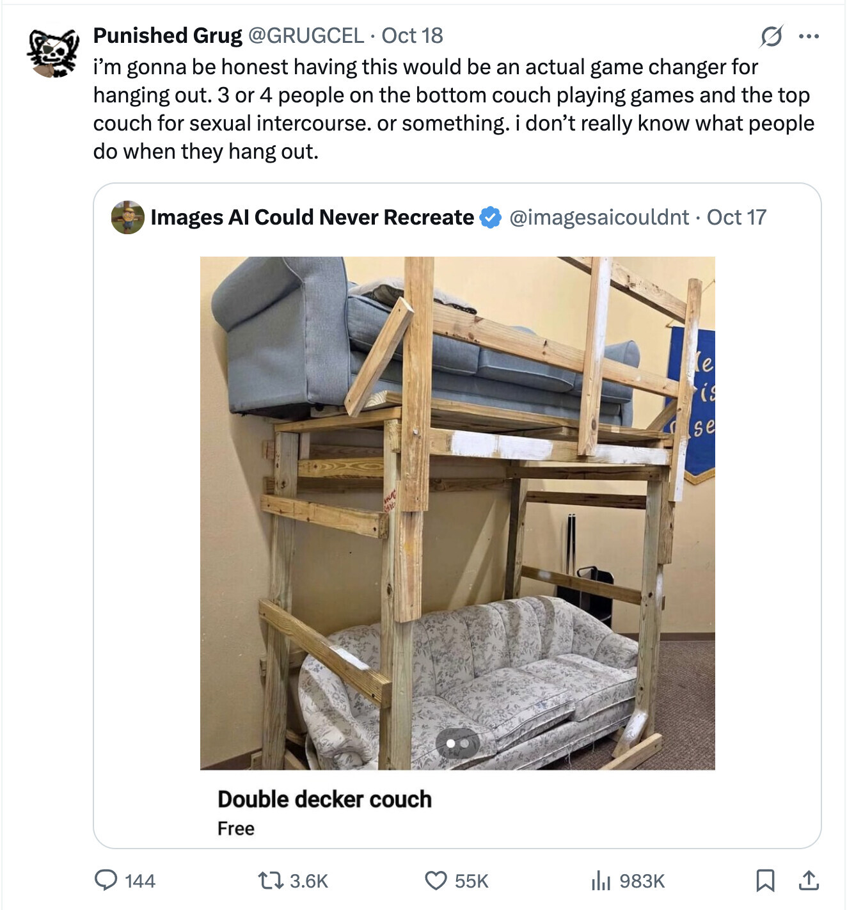
Task: Click the blue verified checkmark badge
Action: (491, 218)
